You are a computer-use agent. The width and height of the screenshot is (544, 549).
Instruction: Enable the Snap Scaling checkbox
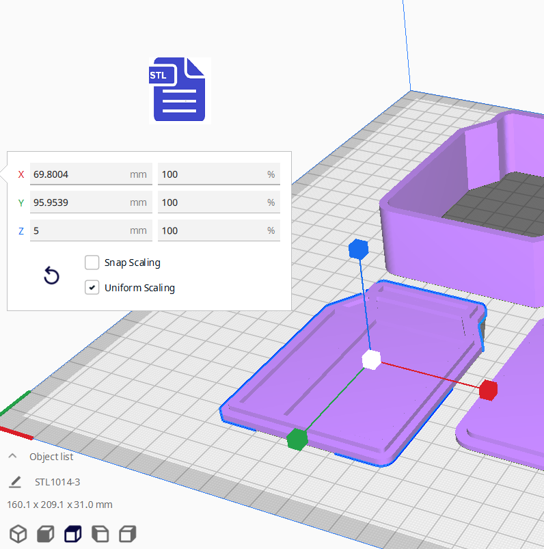click(92, 263)
